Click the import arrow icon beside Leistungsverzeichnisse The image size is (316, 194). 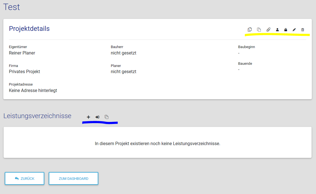97,117
